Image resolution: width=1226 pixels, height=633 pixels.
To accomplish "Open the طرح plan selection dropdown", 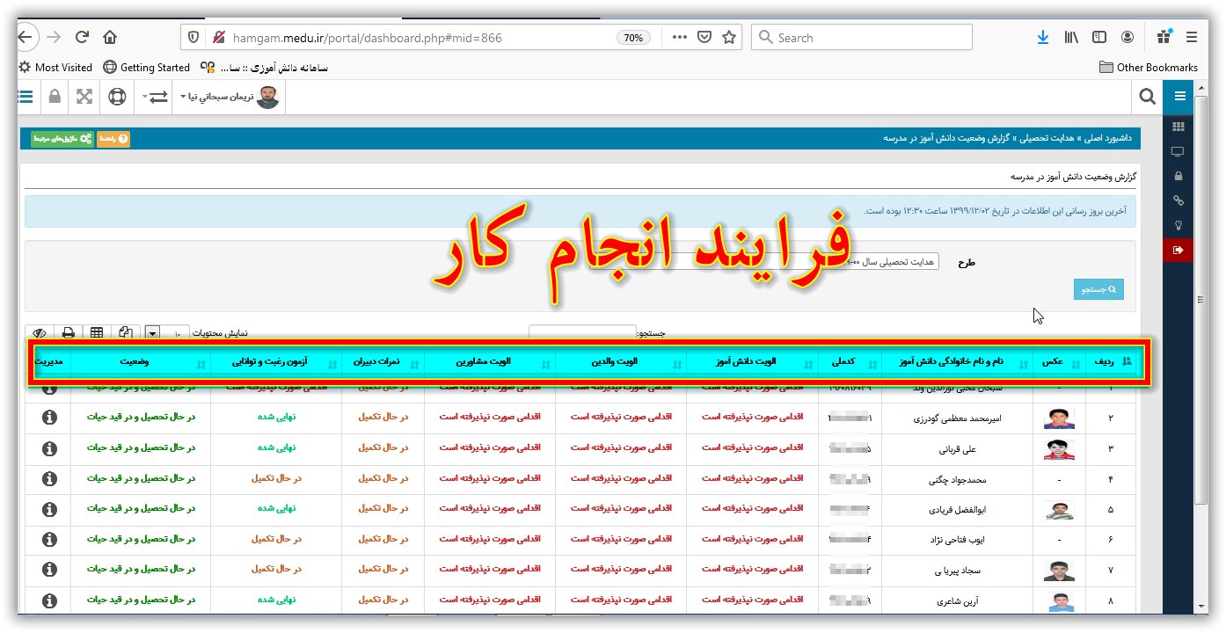I will (x=890, y=262).
